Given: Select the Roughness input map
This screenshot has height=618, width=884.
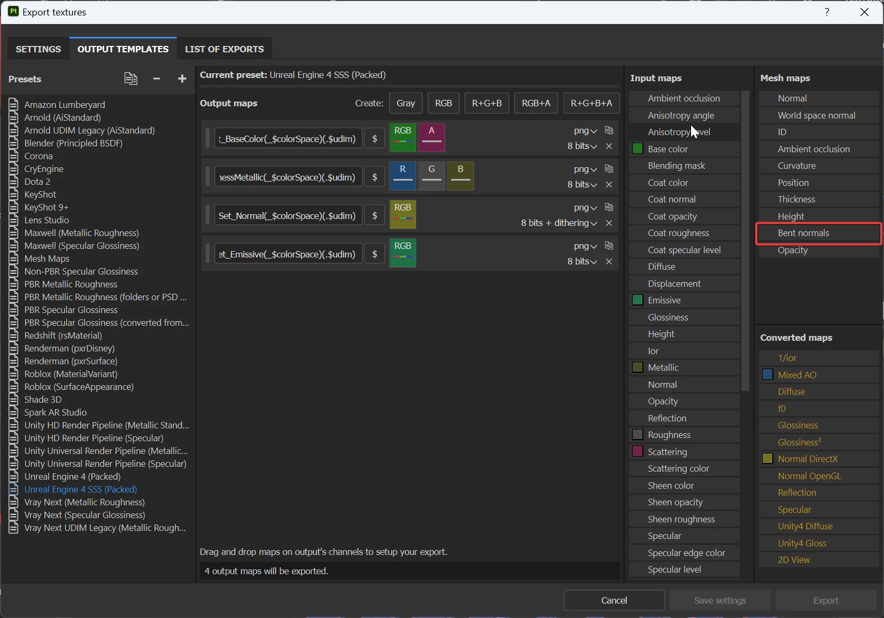Looking at the screenshot, I should [x=684, y=434].
